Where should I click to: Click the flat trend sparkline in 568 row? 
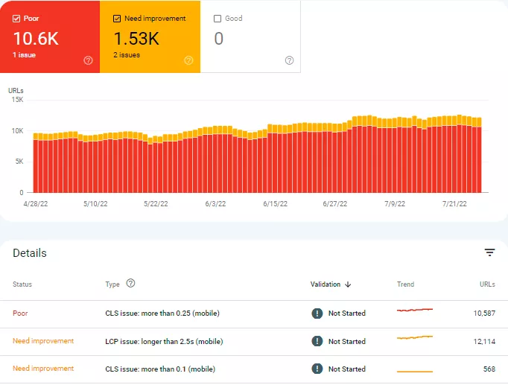point(415,372)
